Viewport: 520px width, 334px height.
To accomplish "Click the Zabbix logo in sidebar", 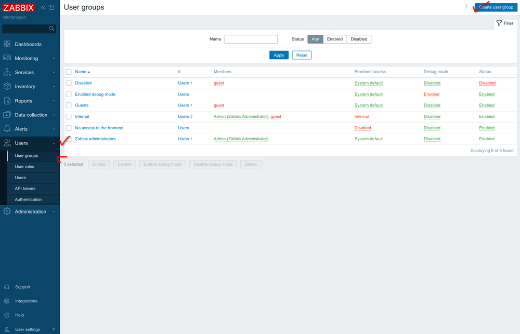I will click(x=19, y=8).
